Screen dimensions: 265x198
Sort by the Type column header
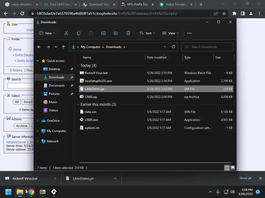(187, 57)
